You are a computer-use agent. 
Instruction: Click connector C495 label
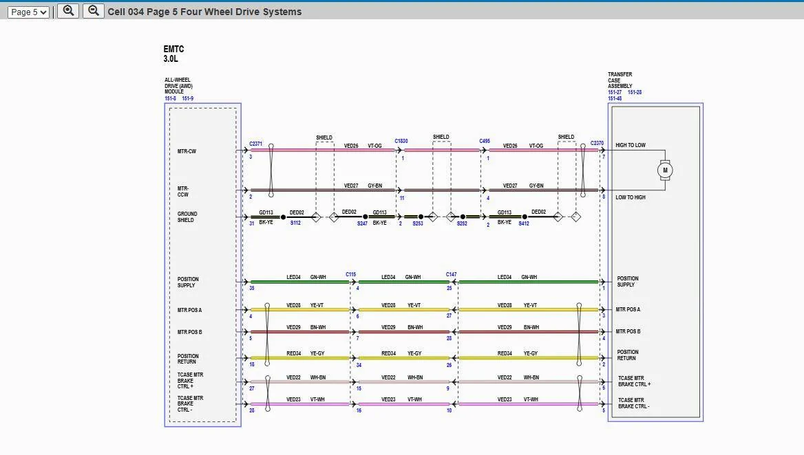485,141
